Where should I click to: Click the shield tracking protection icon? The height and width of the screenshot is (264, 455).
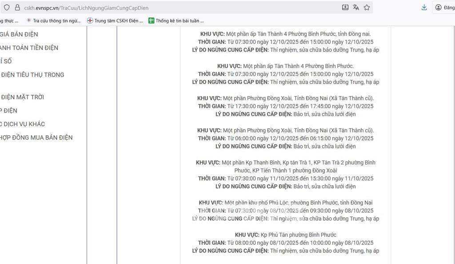click(7, 8)
